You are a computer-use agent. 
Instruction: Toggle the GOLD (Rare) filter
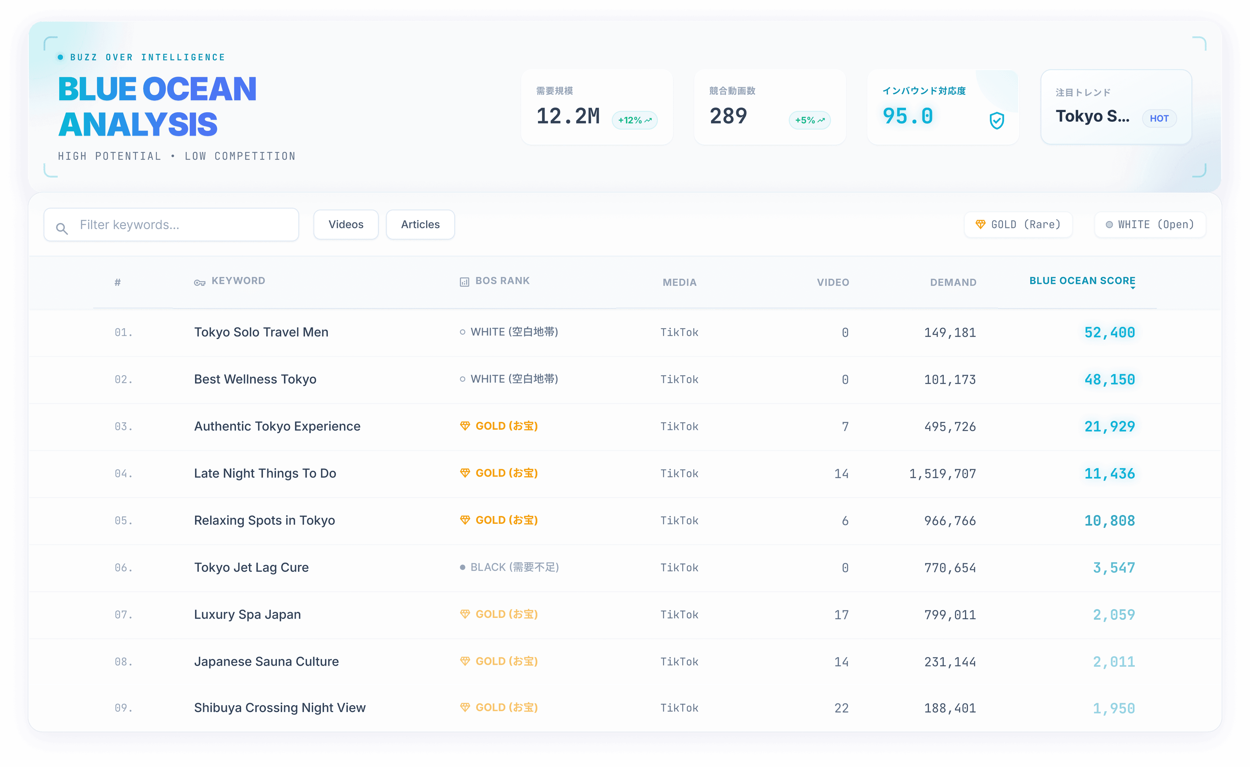pyautogui.click(x=1018, y=225)
